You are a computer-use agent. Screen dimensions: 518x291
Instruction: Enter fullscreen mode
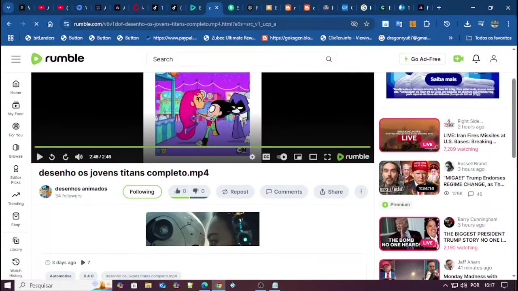tap(327, 157)
